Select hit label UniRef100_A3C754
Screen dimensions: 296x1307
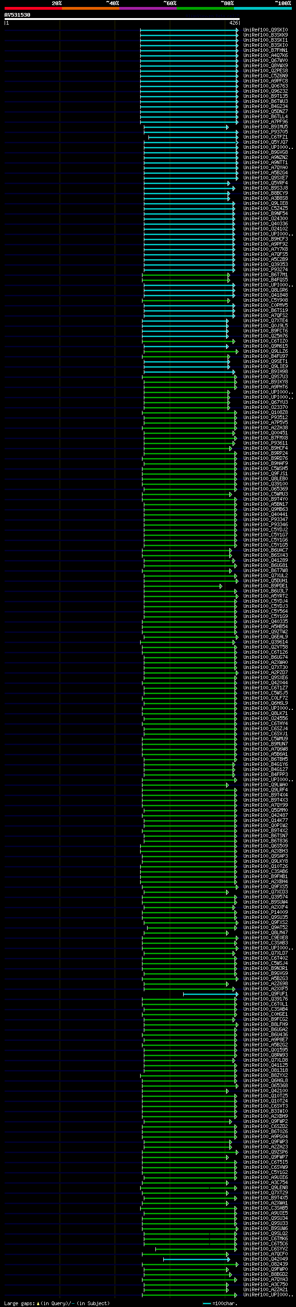tap(265, 1183)
